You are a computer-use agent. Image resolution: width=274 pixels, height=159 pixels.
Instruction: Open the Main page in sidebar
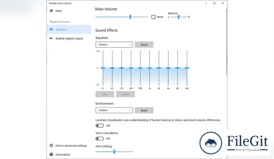pos(69,11)
